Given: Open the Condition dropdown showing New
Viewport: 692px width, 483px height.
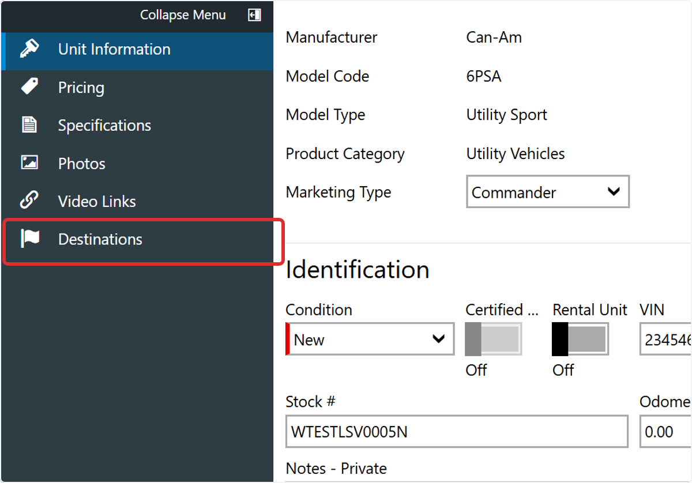Looking at the screenshot, I should tap(370, 339).
